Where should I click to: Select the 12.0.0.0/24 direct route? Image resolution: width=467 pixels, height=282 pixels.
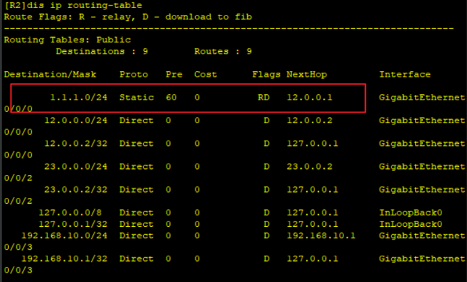[76, 120]
